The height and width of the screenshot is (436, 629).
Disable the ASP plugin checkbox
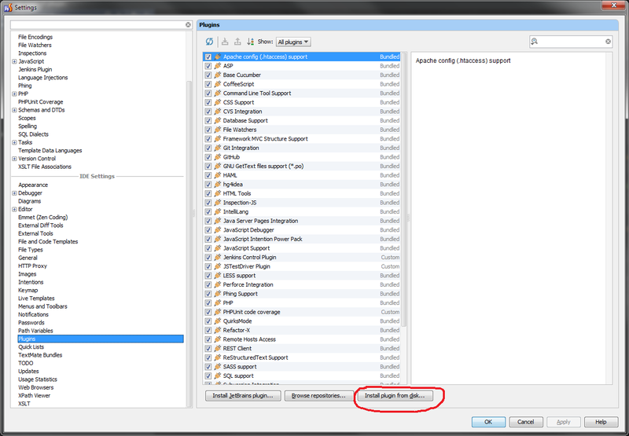click(208, 66)
